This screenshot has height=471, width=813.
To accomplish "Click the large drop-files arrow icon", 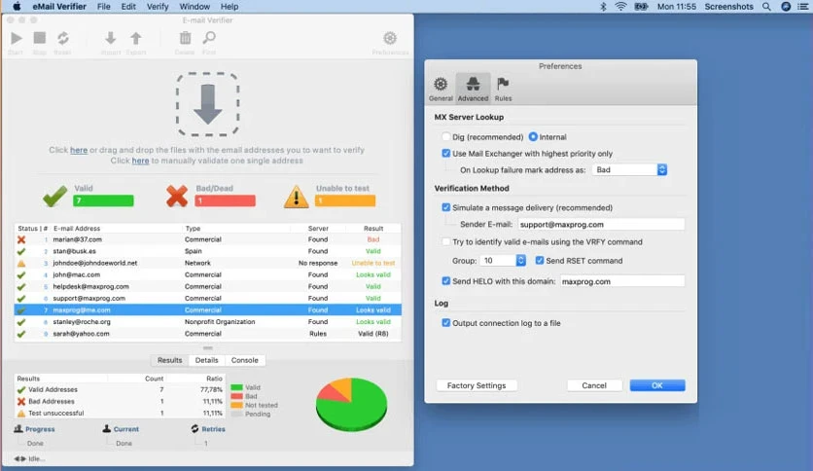I will point(208,104).
